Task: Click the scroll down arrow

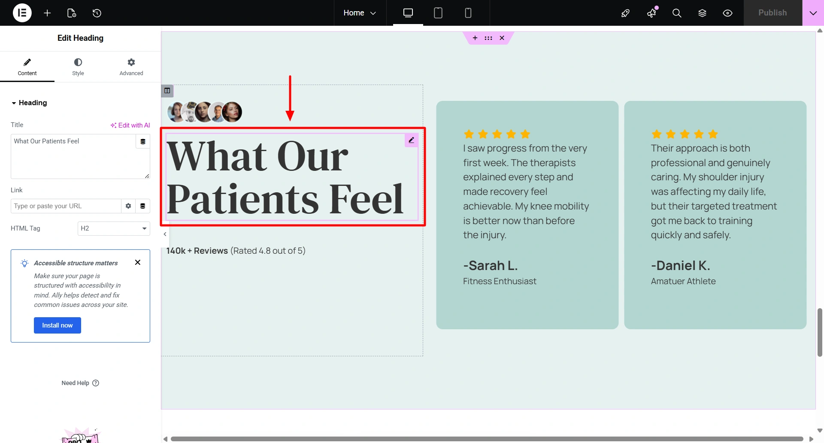Action: coord(820,430)
